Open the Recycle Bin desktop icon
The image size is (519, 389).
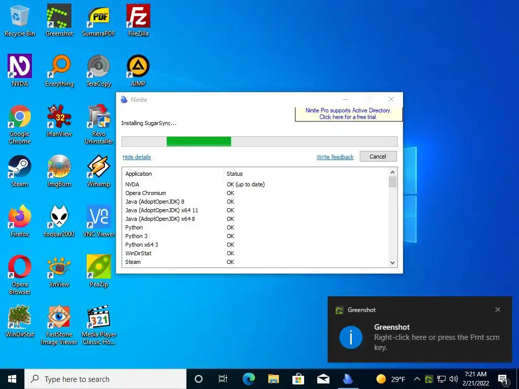coord(20,20)
